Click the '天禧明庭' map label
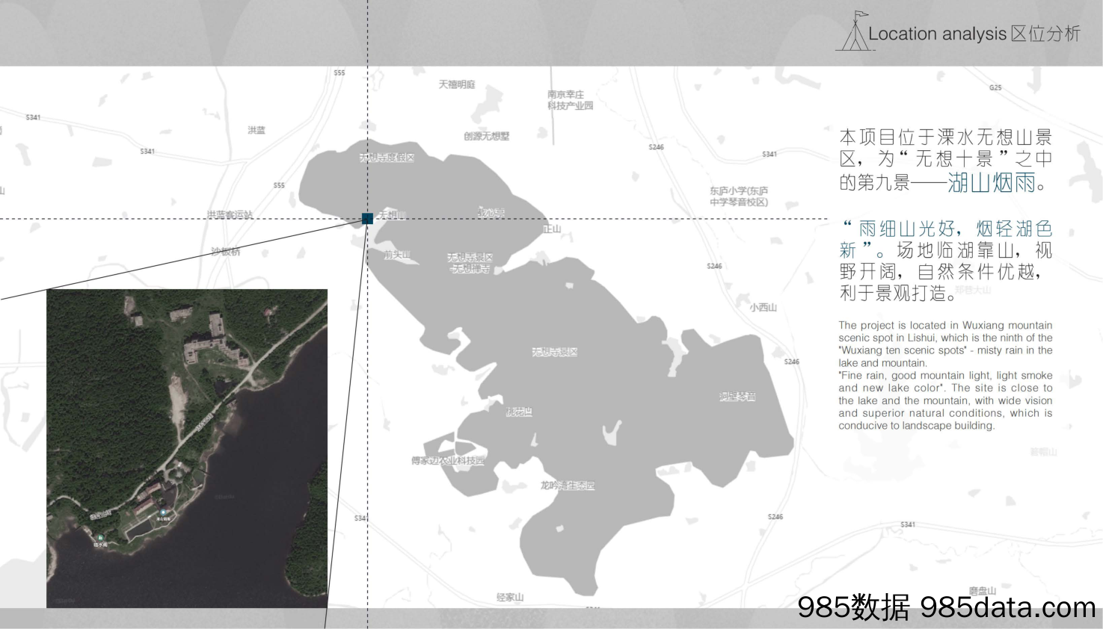The image size is (1103, 629). (x=457, y=84)
